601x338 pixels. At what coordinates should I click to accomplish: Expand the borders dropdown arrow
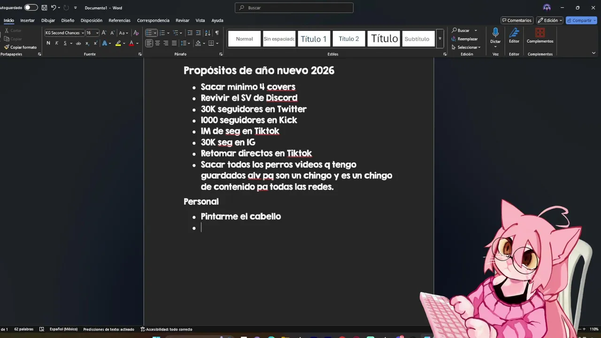pyautogui.click(x=217, y=43)
